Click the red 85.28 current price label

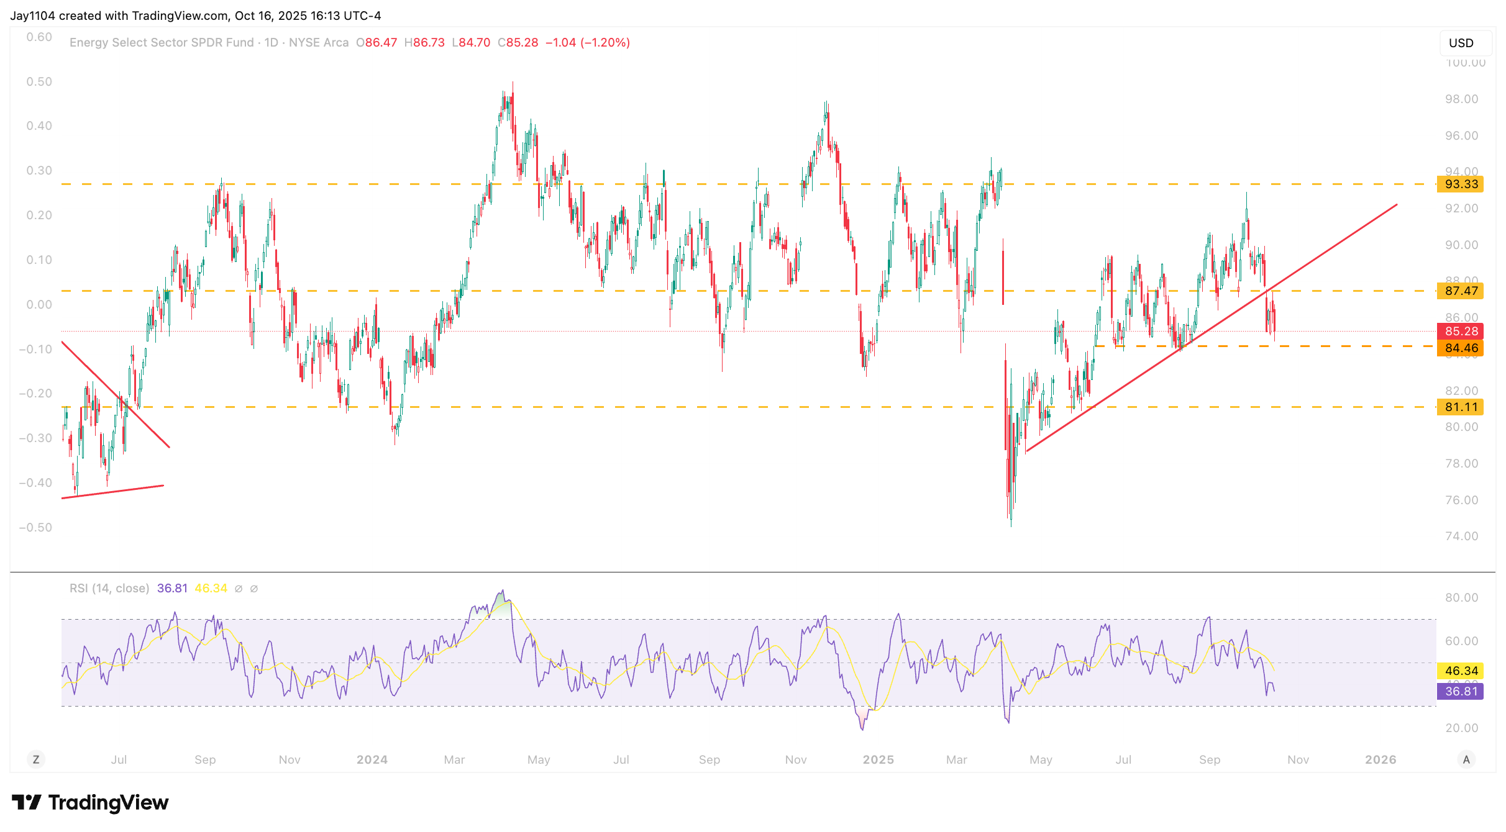pyautogui.click(x=1461, y=331)
